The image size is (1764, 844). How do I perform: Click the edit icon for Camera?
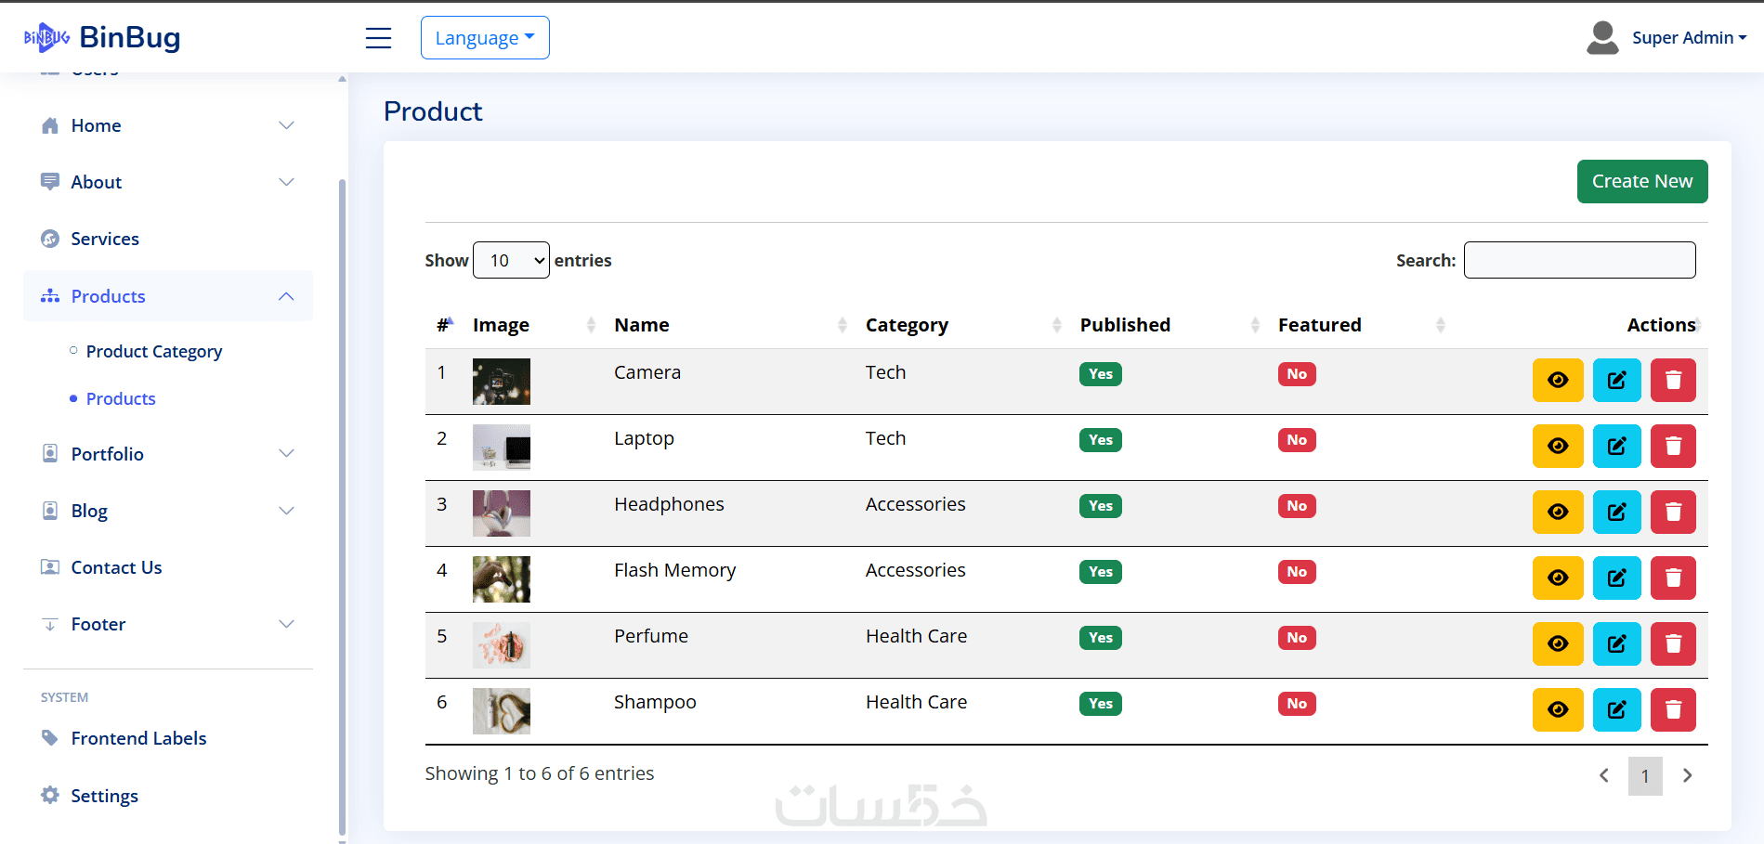point(1616,380)
